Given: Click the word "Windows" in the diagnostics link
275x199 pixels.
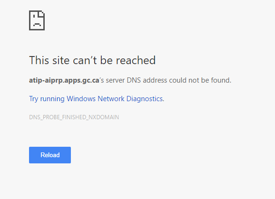Looking at the screenshot, I should click(x=81, y=99).
